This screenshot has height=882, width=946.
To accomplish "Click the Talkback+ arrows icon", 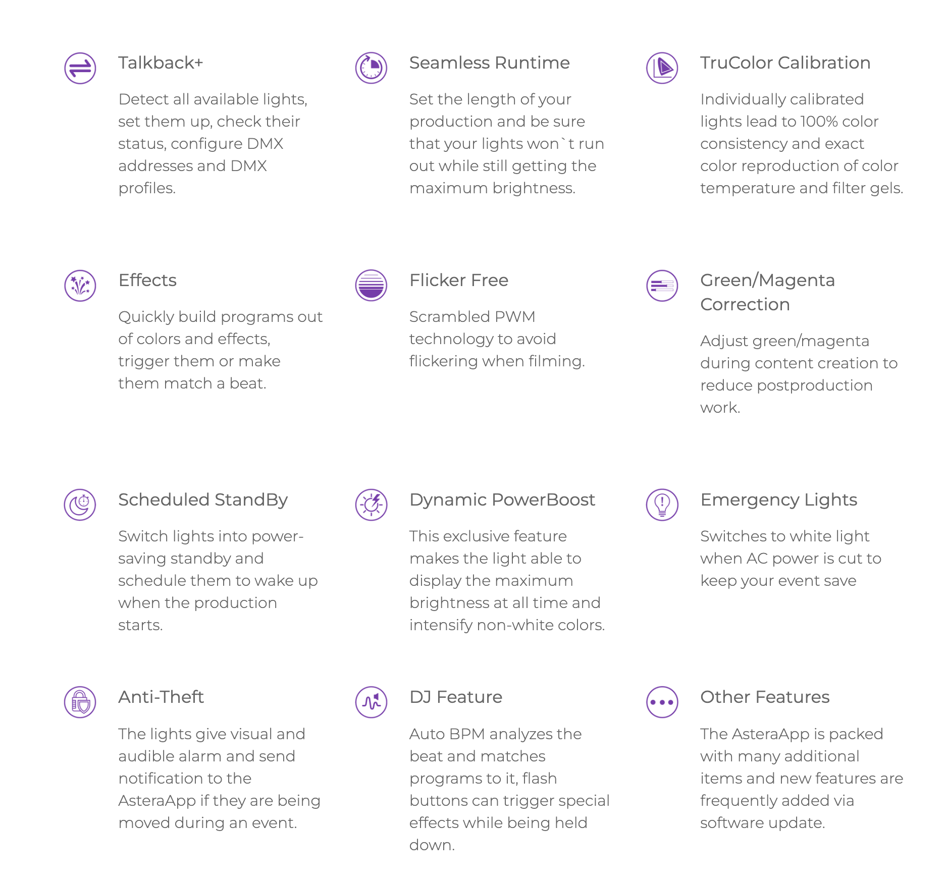I will click(x=80, y=68).
